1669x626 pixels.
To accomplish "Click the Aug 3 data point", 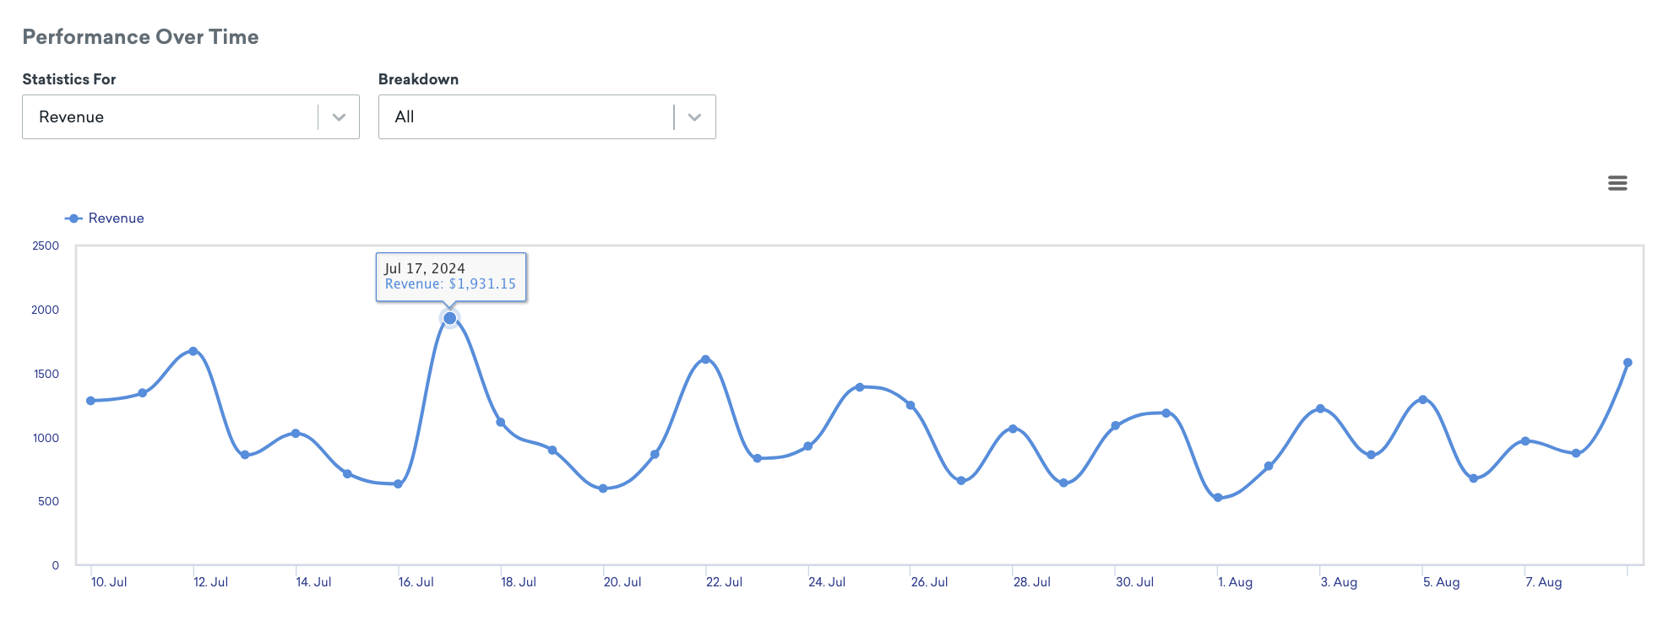I will click(x=1320, y=409).
